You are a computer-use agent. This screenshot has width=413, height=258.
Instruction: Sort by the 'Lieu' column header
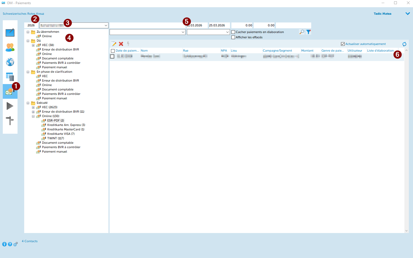click(234, 50)
